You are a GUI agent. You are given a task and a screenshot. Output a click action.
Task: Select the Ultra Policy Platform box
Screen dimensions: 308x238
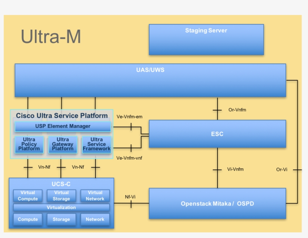[x=29, y=144]
